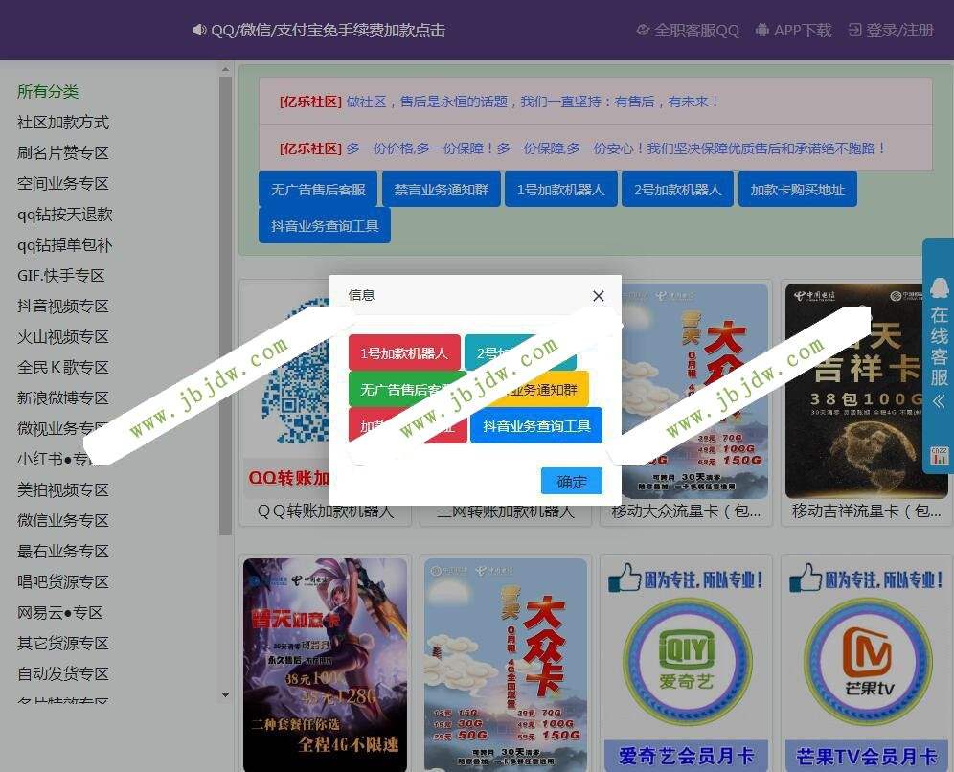Click the 抖音业务查询工具 button in the dialog
The height and width of the screenshot is (772, 954).
pyautogui.click(x=536, y=426)
